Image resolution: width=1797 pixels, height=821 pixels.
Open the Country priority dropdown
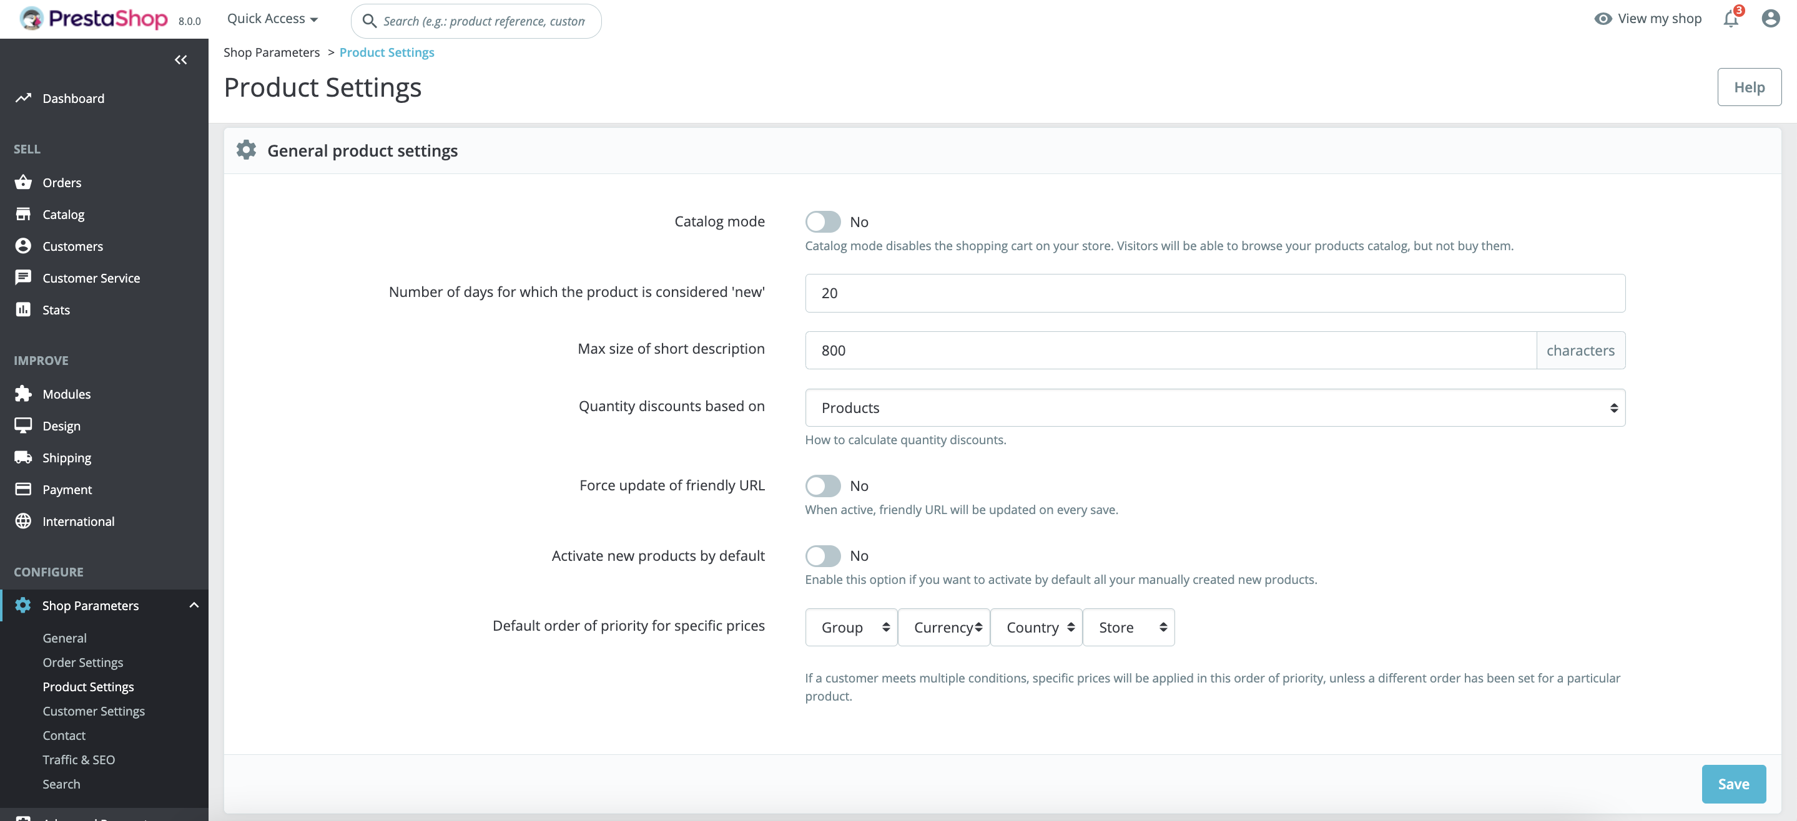(1036, 627)
